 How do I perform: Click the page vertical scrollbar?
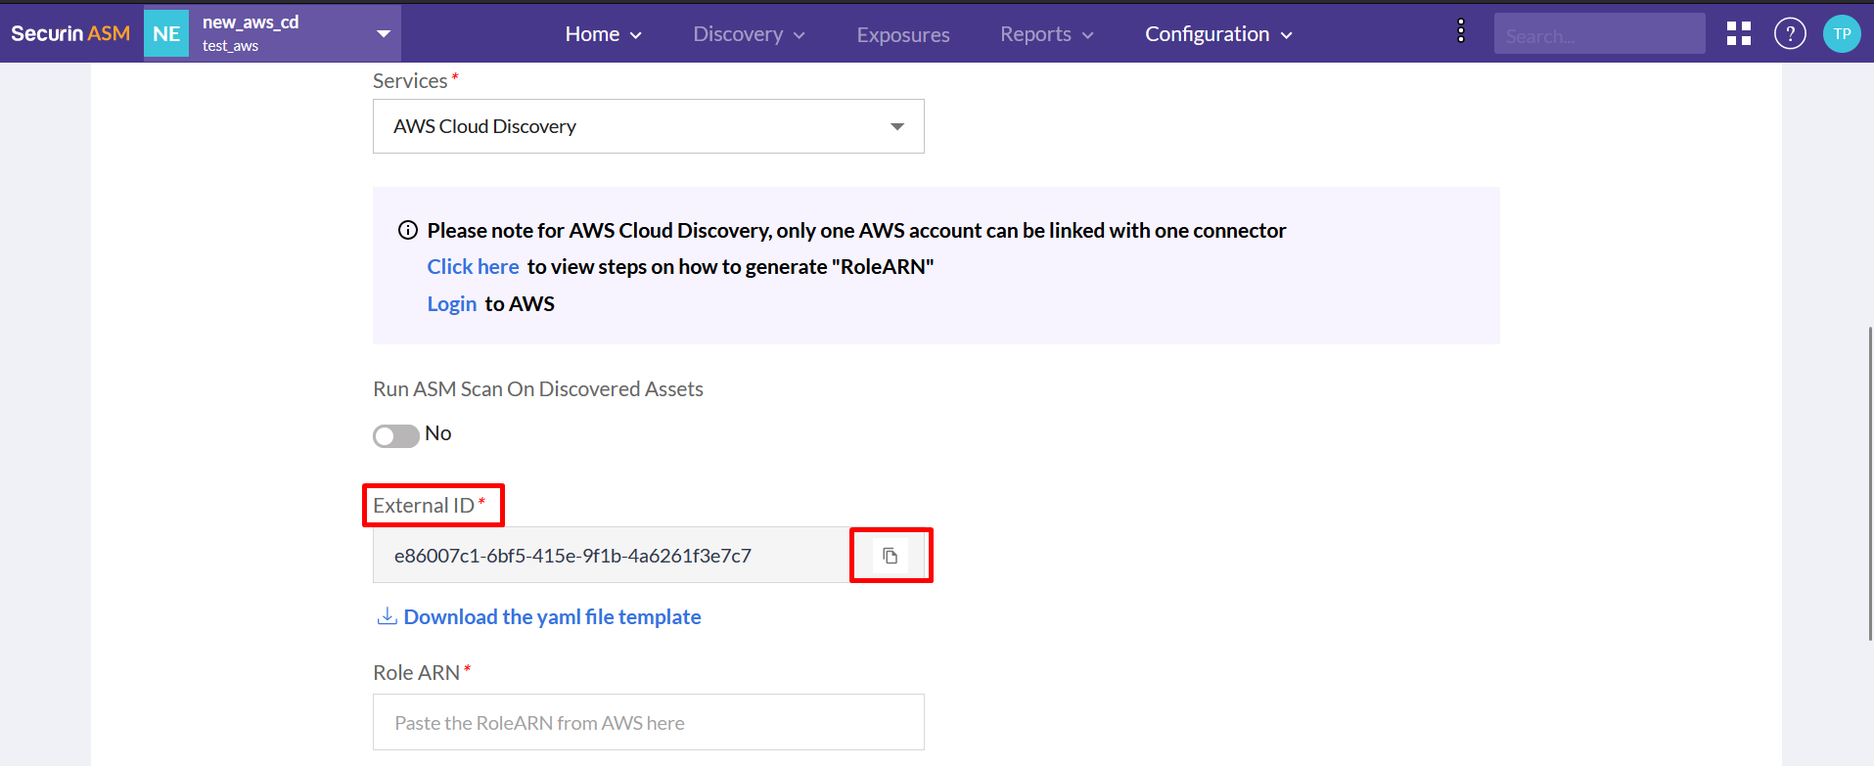(x=1870, y=484)
